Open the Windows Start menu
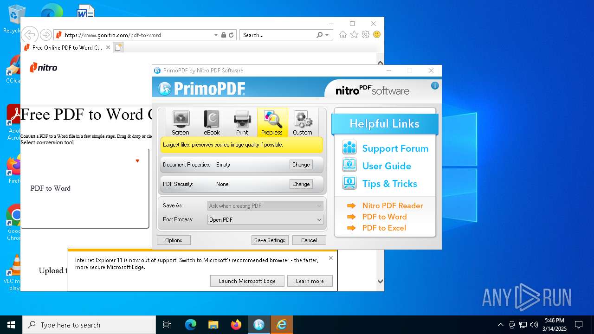The height and width of the screenshot is (334, 594). (x=11, y=325)
